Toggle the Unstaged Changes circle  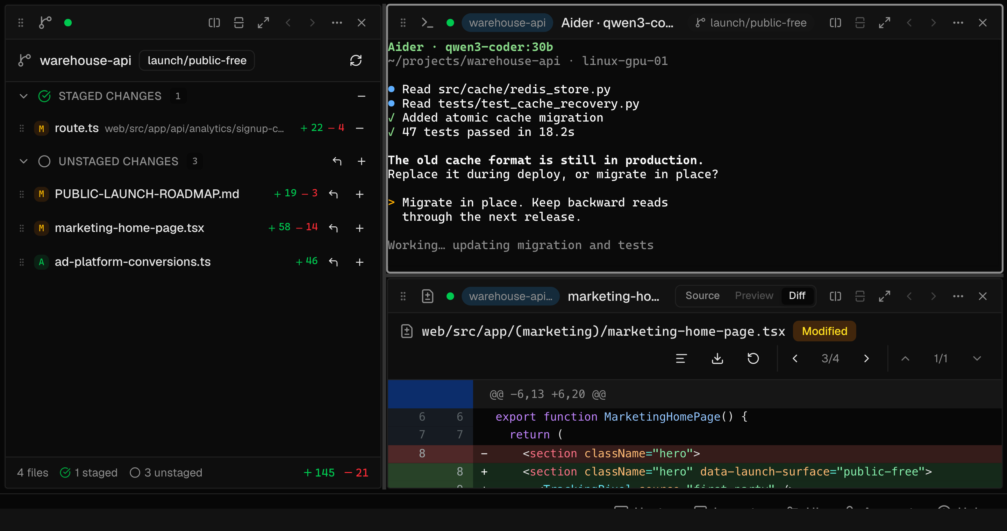coord(44,161)
